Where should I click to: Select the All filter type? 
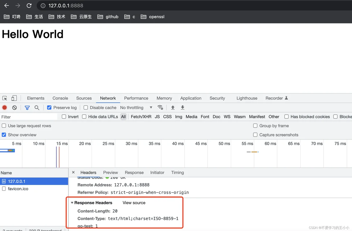[x=123, y=117]
